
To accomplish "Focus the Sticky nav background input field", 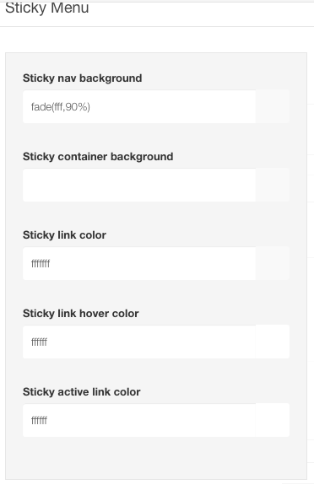I will coord(139,106).
